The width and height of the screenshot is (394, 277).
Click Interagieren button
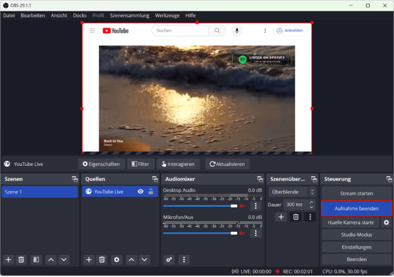tap(178, 164)
